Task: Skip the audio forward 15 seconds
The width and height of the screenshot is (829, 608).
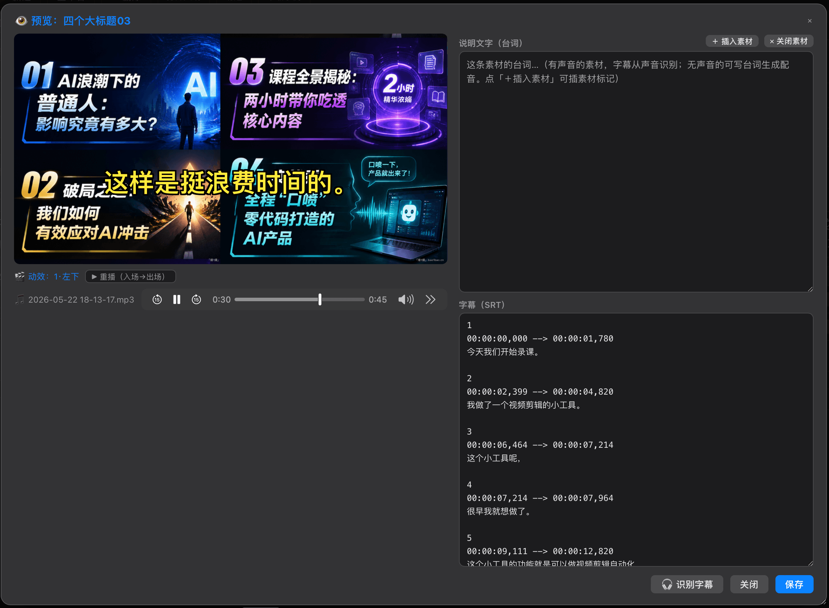Action: pyautogui.click(x=196, y=299)
